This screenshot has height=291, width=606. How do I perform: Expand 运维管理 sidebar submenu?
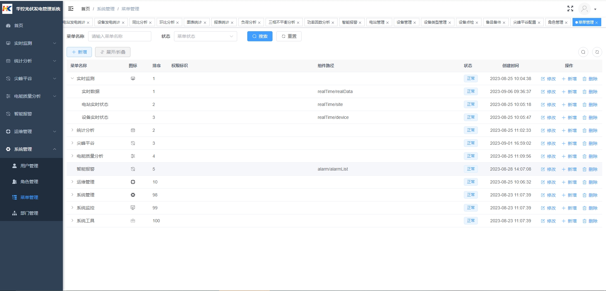[x=31, y=131]
